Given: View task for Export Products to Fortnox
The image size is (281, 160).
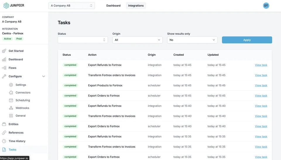Looking at the screenshot, I should pyautogui.click(x=261, y=86).
